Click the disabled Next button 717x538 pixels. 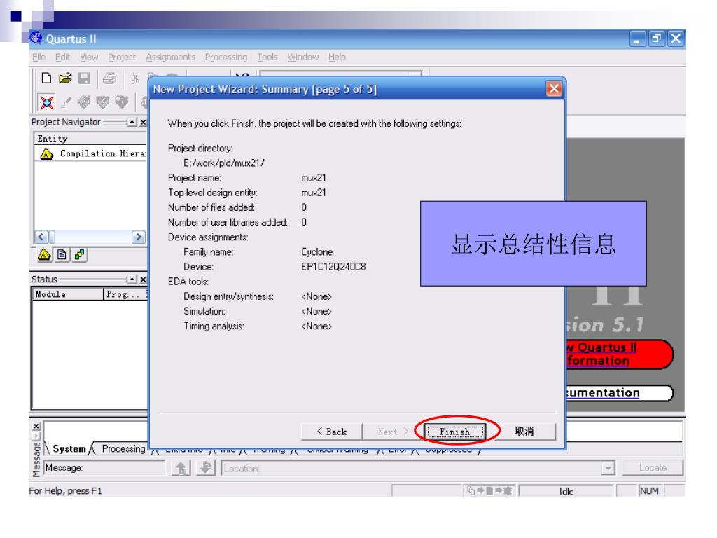coord(392,432)
